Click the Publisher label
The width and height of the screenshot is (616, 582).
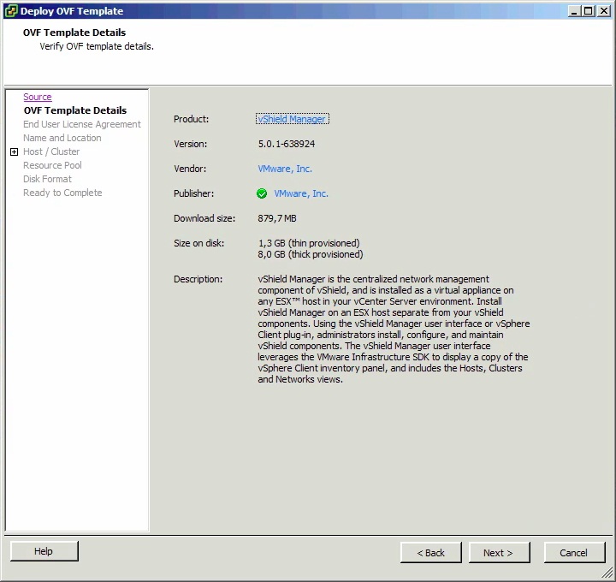coord(193,193)
